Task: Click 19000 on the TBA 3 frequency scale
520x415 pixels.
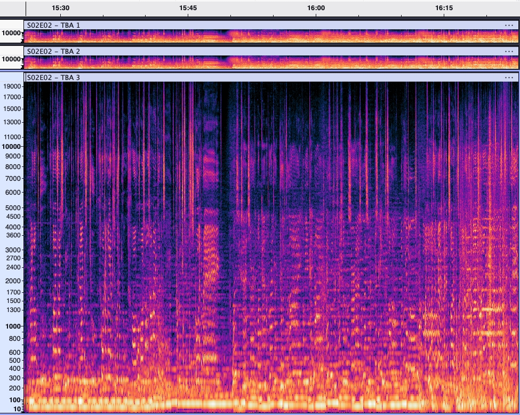Action: point(12,86)
